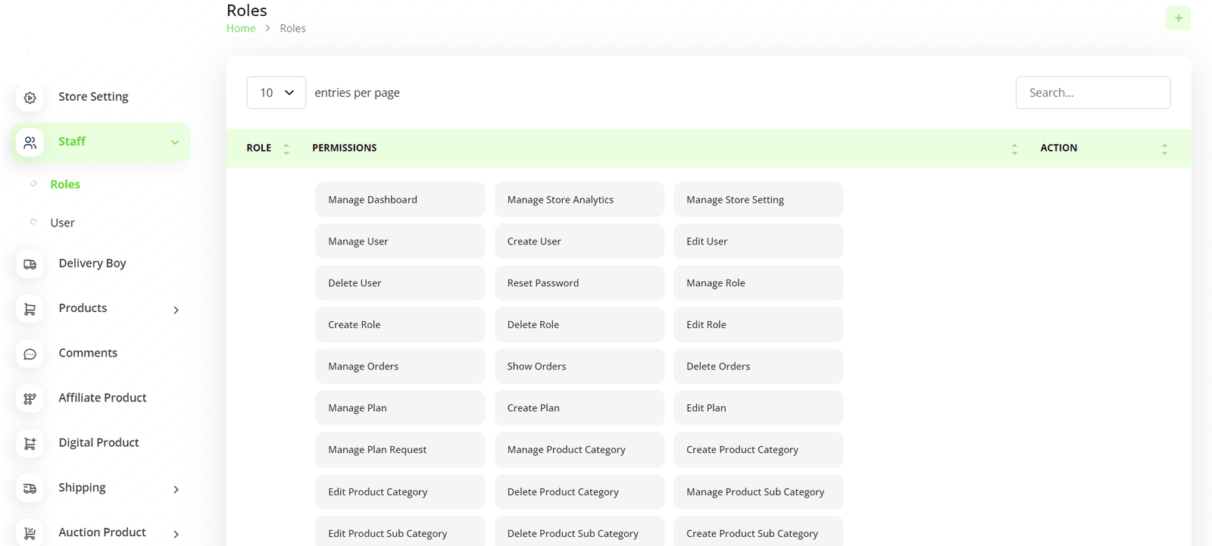Click the roles Search input field
Viewport: 1212px width, 546px height.
(x=1092, y=92)
